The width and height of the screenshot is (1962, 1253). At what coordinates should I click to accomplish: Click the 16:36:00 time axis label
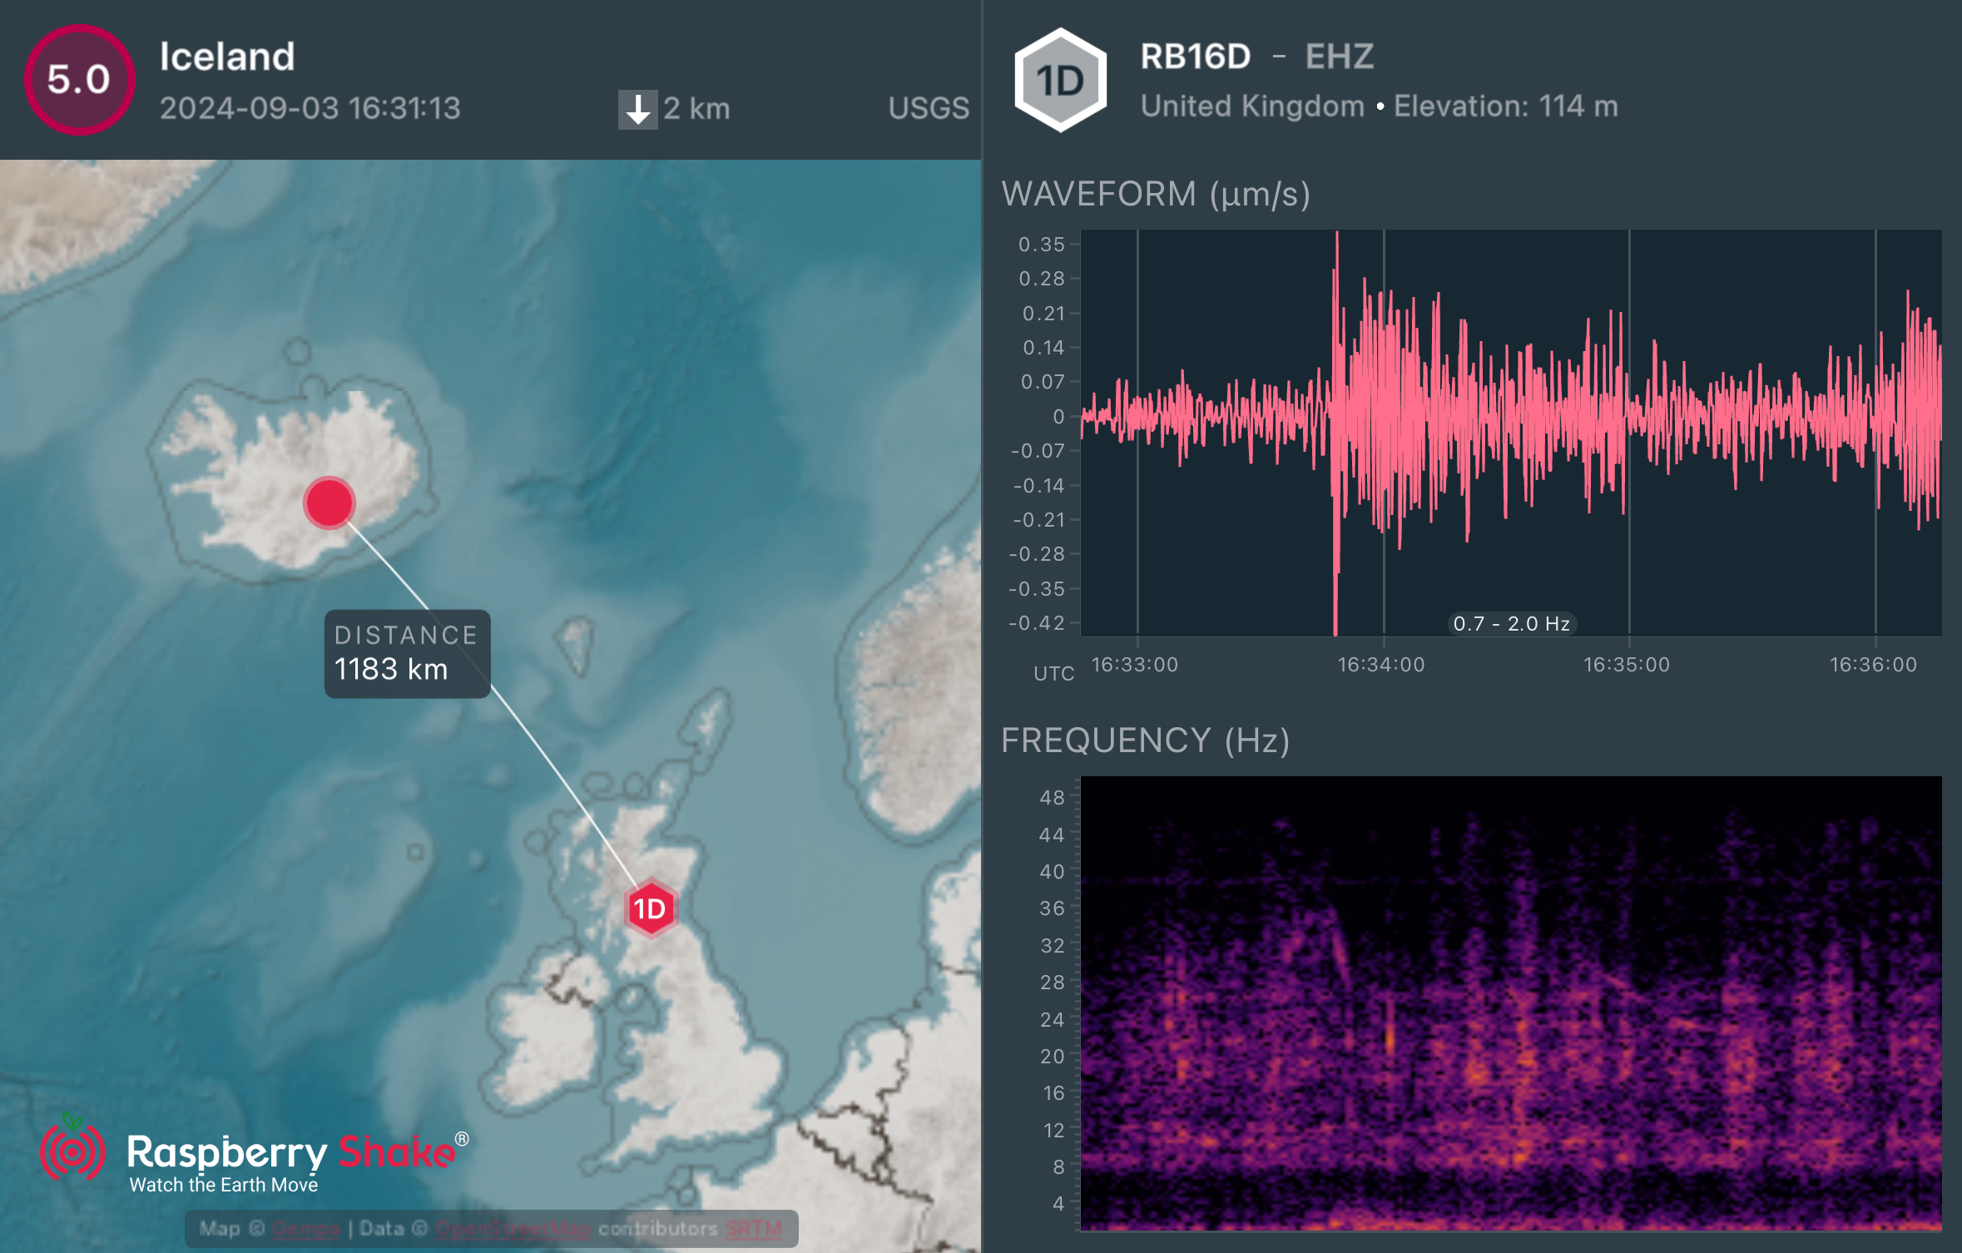point(1873,665)
